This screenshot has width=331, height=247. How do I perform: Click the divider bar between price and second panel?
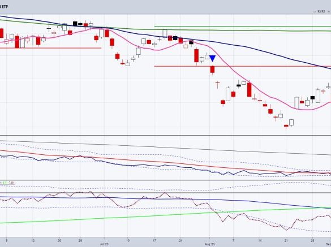pyautogui.click(x=165, y=136)
